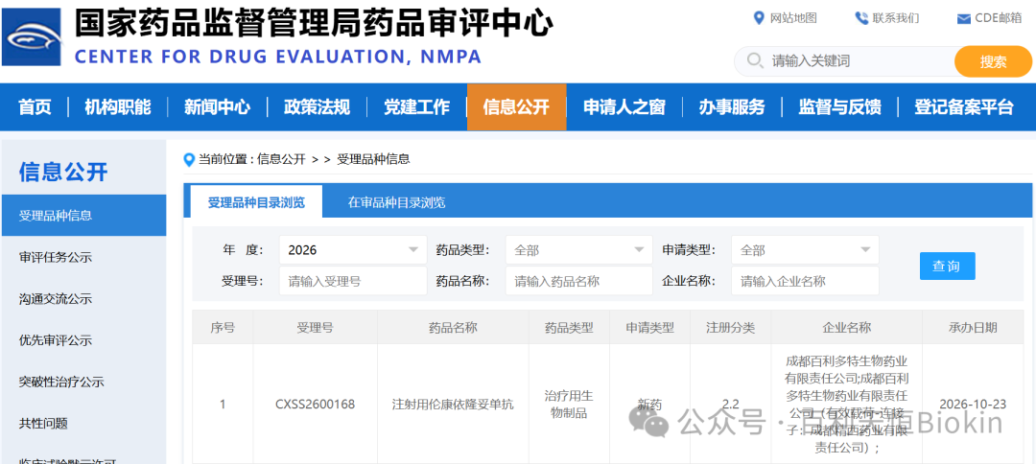Click the 企业名称 column header
Image resolution: width=1036 pixels, height=464 pixels.
click(x=846, y=327)
